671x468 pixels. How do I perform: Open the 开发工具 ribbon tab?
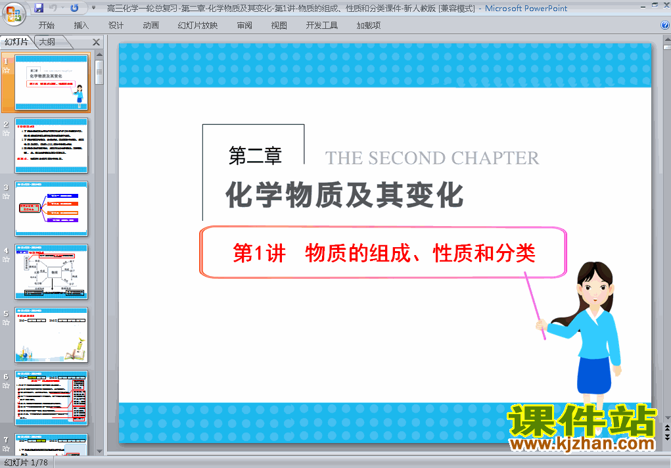tap(322, 25)
